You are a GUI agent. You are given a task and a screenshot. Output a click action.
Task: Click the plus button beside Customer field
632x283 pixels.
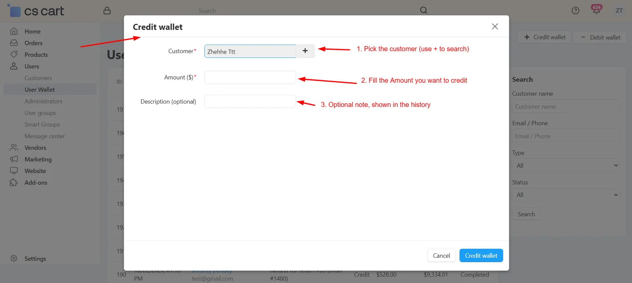305,51
